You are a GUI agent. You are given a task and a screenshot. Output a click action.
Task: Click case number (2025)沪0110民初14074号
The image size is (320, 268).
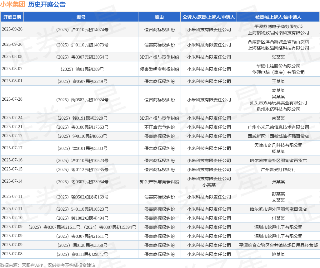click(x=82, y=30)
